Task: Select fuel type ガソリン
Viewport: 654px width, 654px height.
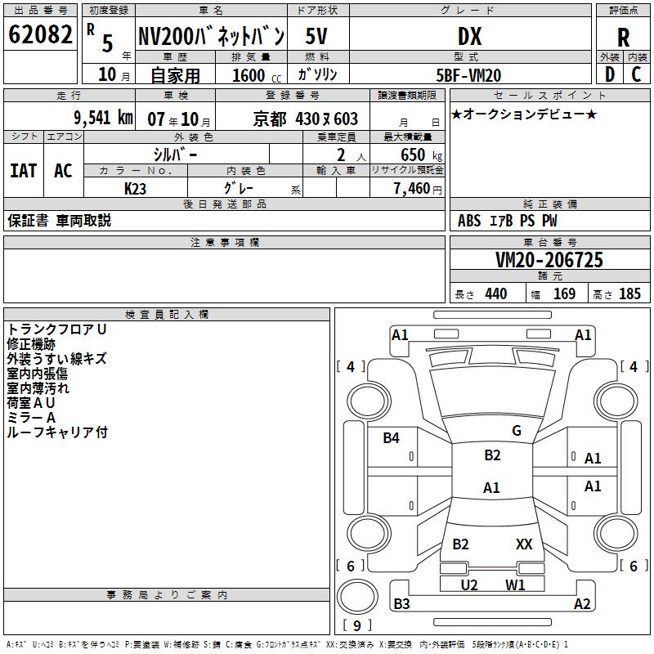Action: point(317,74)
